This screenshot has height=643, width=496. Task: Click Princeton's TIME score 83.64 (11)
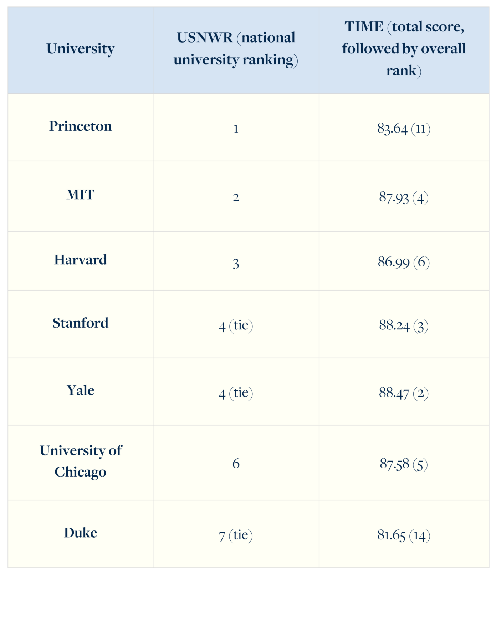[404, 129]
